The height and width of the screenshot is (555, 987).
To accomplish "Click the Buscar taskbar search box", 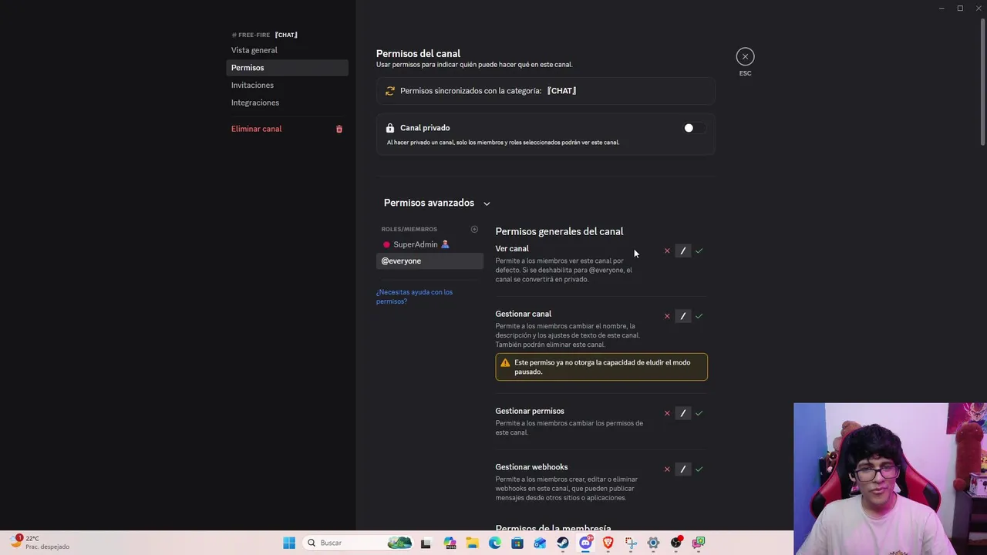I will [x=359, y=543].
